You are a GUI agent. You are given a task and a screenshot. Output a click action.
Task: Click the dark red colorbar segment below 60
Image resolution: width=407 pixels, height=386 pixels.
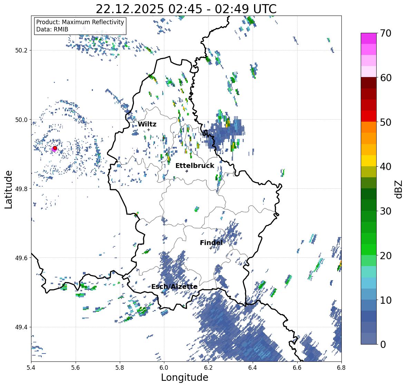point(369,83)
